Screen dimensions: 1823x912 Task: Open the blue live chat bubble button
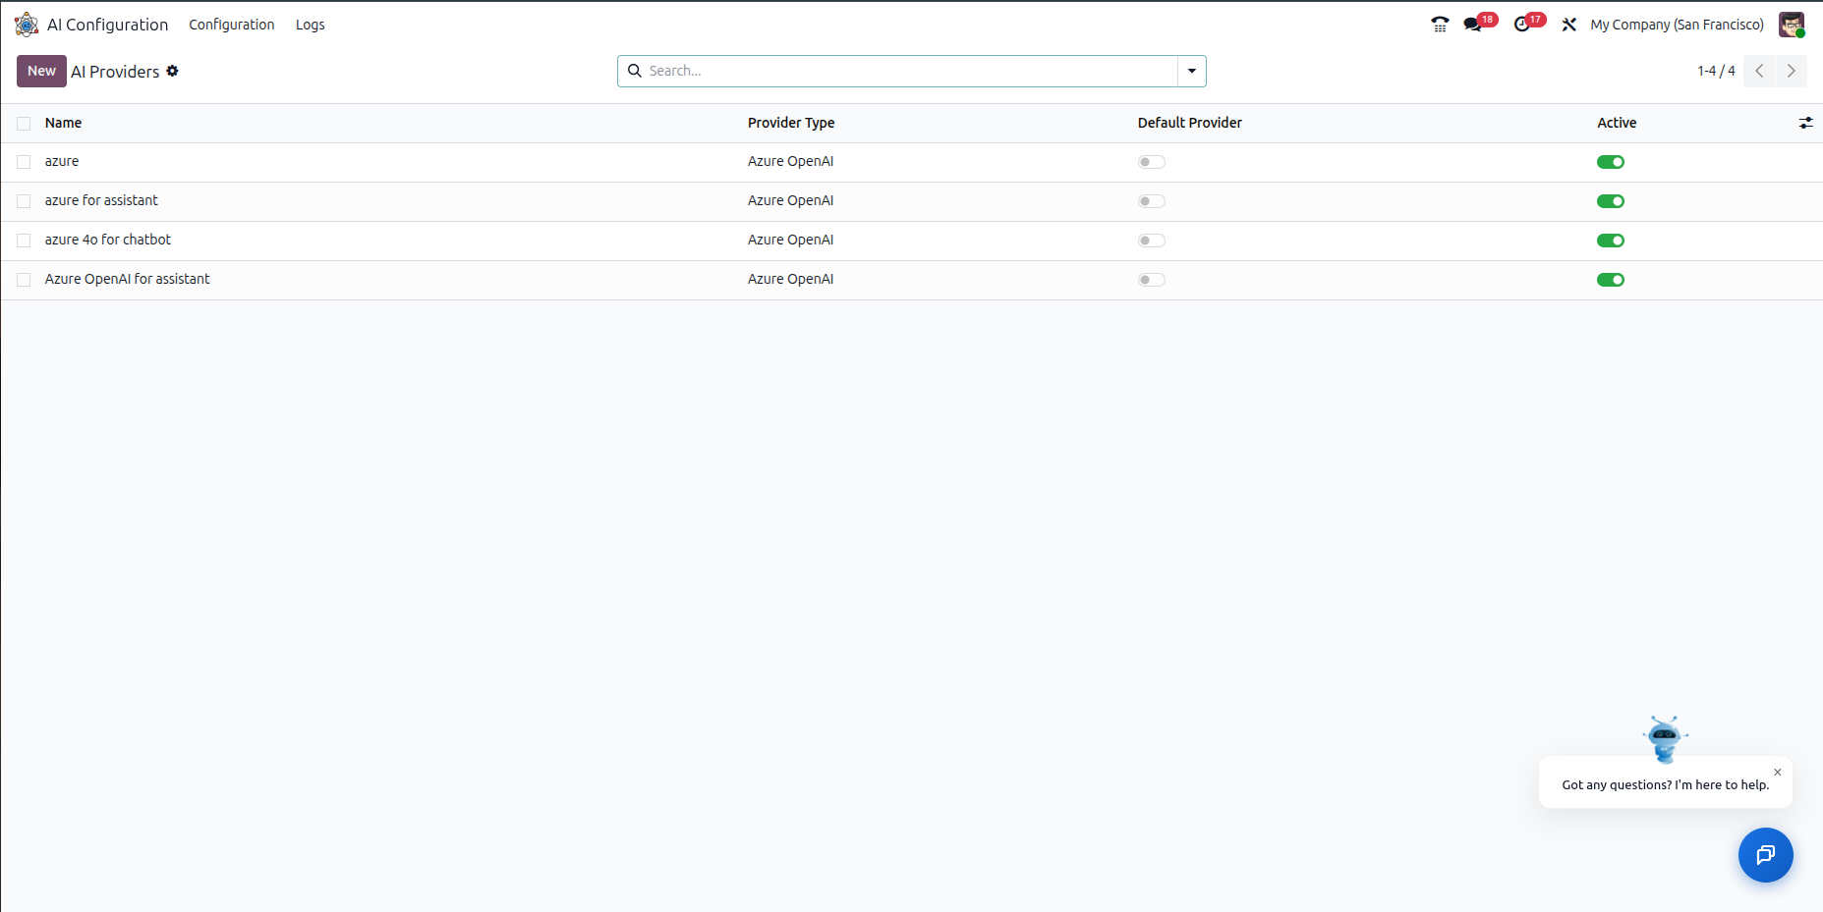(x=1765, y=855)
